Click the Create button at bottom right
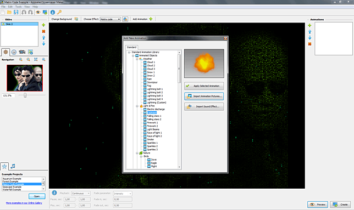 (x=340, y=205)
